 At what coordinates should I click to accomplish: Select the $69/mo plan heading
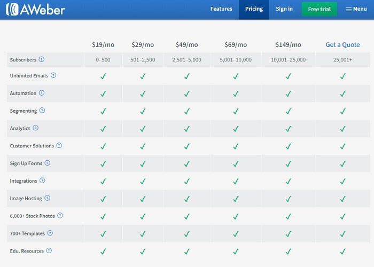(236, 45)
